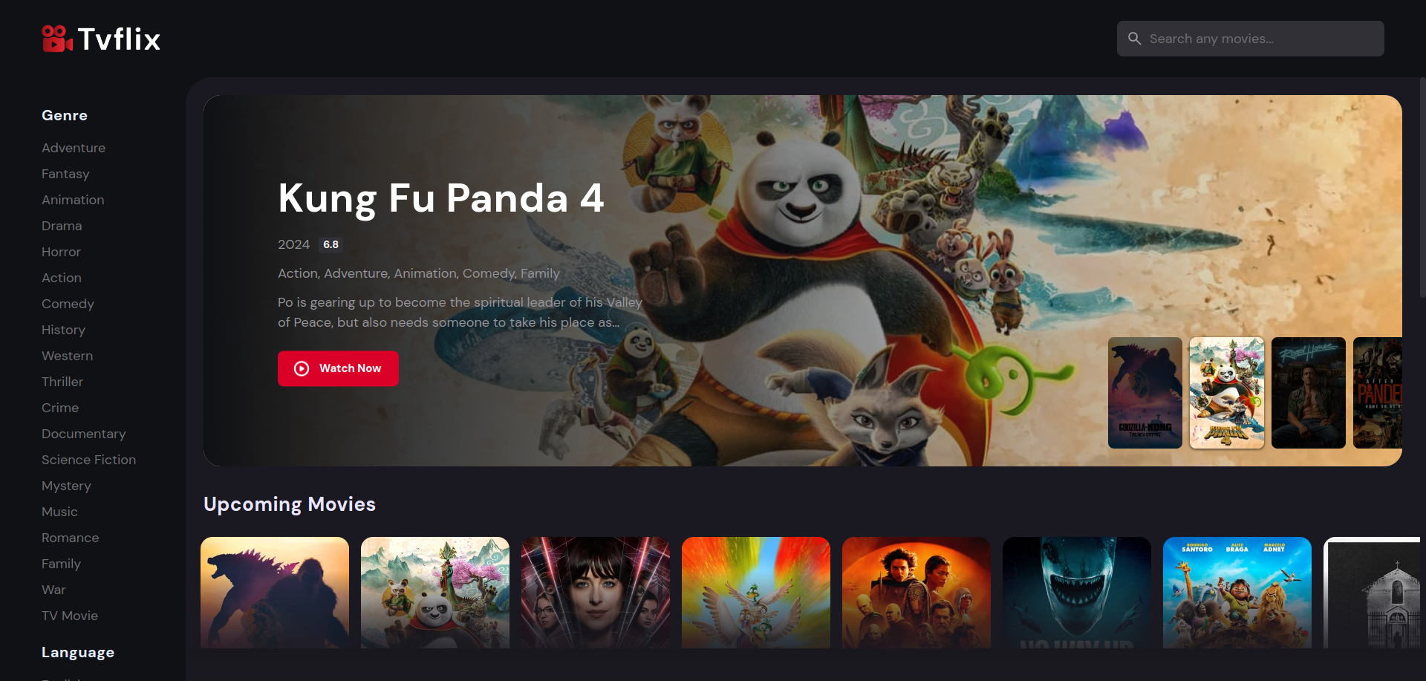Viewport: 1426px width, 681px height.
Task: Browse the Animation genre
Action: [73, 200]
